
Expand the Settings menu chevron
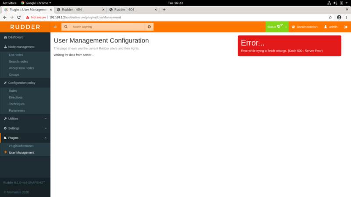coord(46,128)
